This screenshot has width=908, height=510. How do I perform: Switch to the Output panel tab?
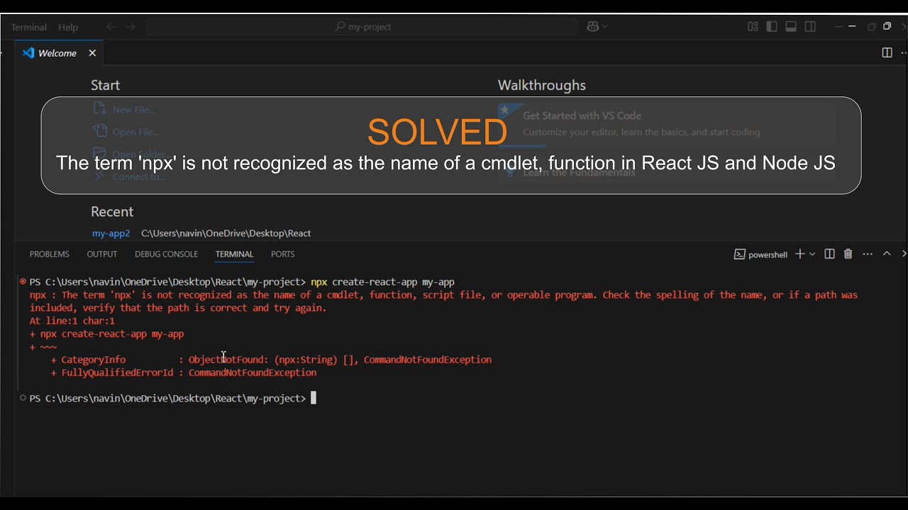coord(102,254)
